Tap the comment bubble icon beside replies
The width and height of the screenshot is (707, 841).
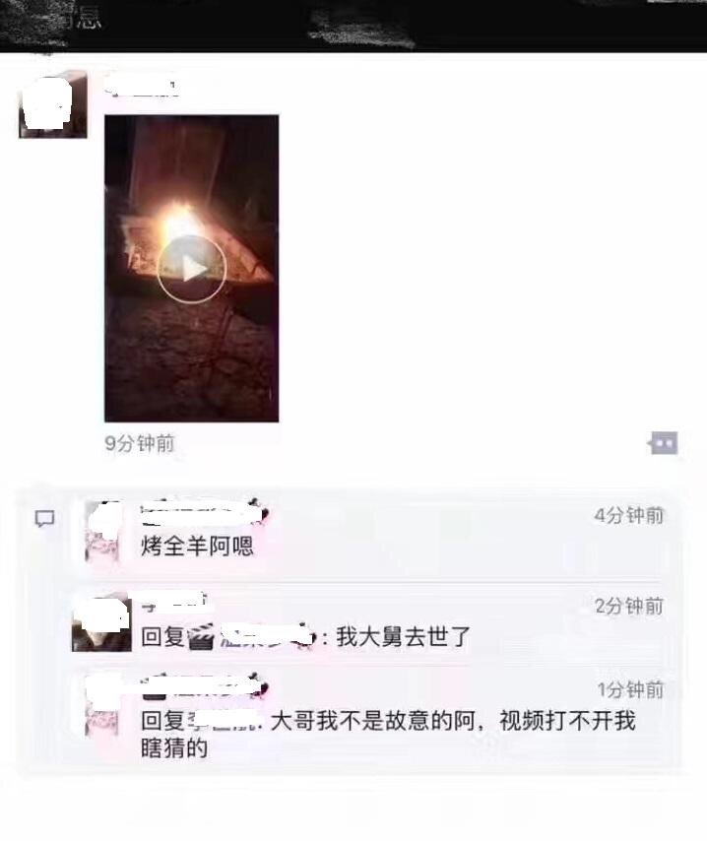pos(44,519)
